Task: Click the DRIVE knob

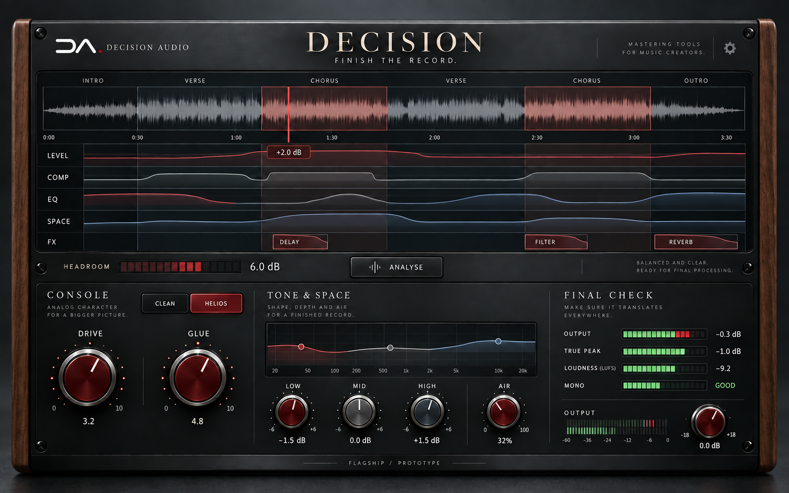Action: 88,377
